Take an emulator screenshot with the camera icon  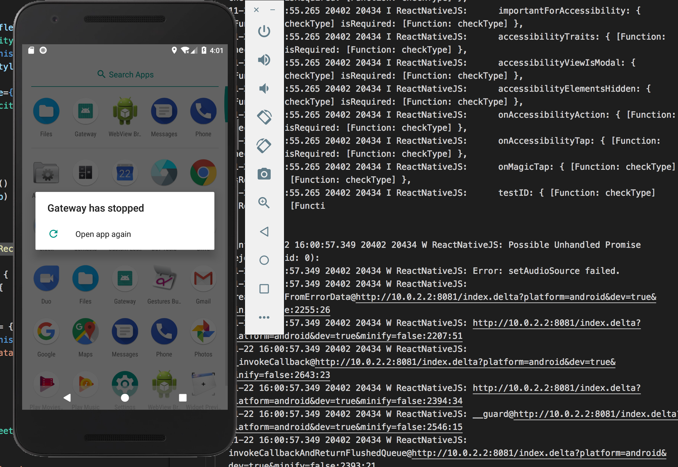point(264,174)
